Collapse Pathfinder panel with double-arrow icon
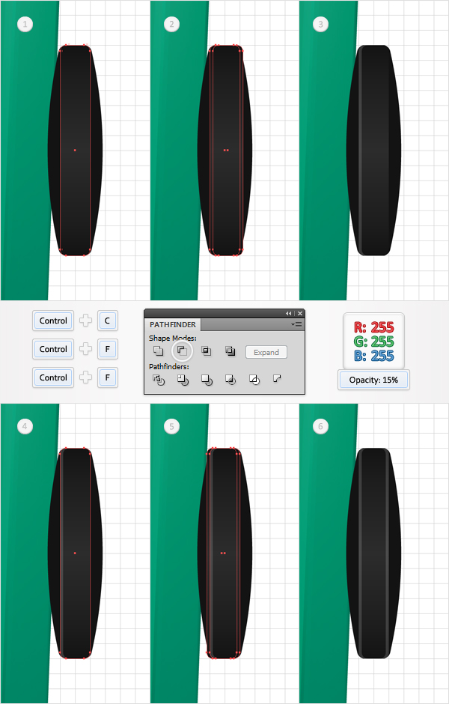This screenshot has height=704, width=449. tap(288, 313)
